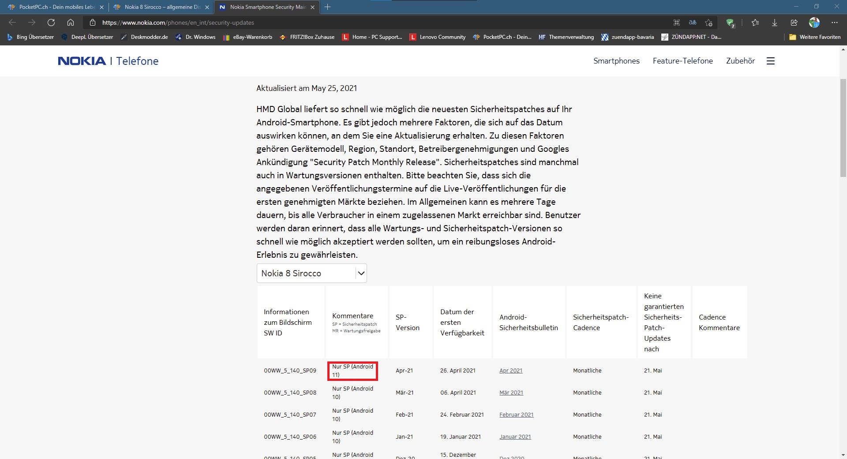Open Mär 2021 security bulletin link

511,393
